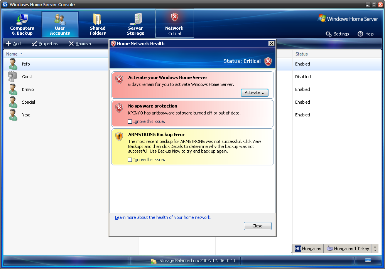Click the Add plus icon

[x=8, y=44]
